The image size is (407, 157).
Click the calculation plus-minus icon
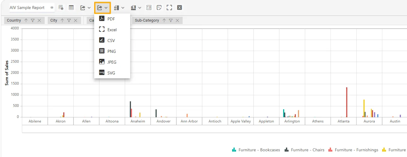click(x=149, y=8)
